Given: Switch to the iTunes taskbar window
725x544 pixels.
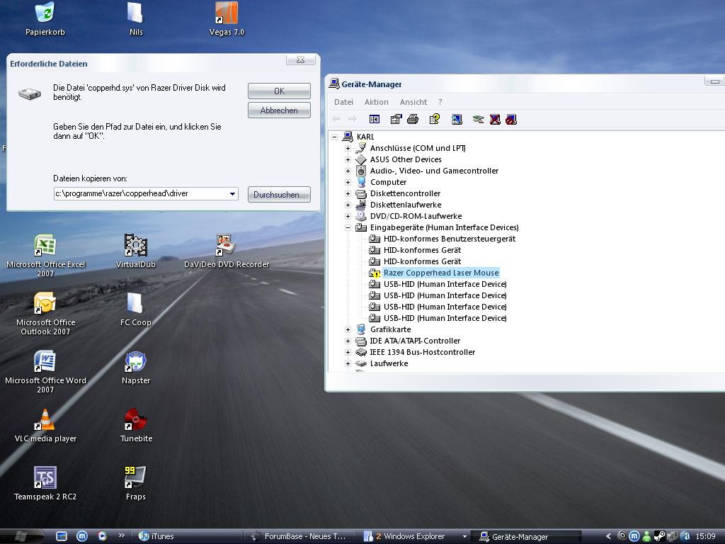Looking at the screenshot, I should click(x=186, y=536).
